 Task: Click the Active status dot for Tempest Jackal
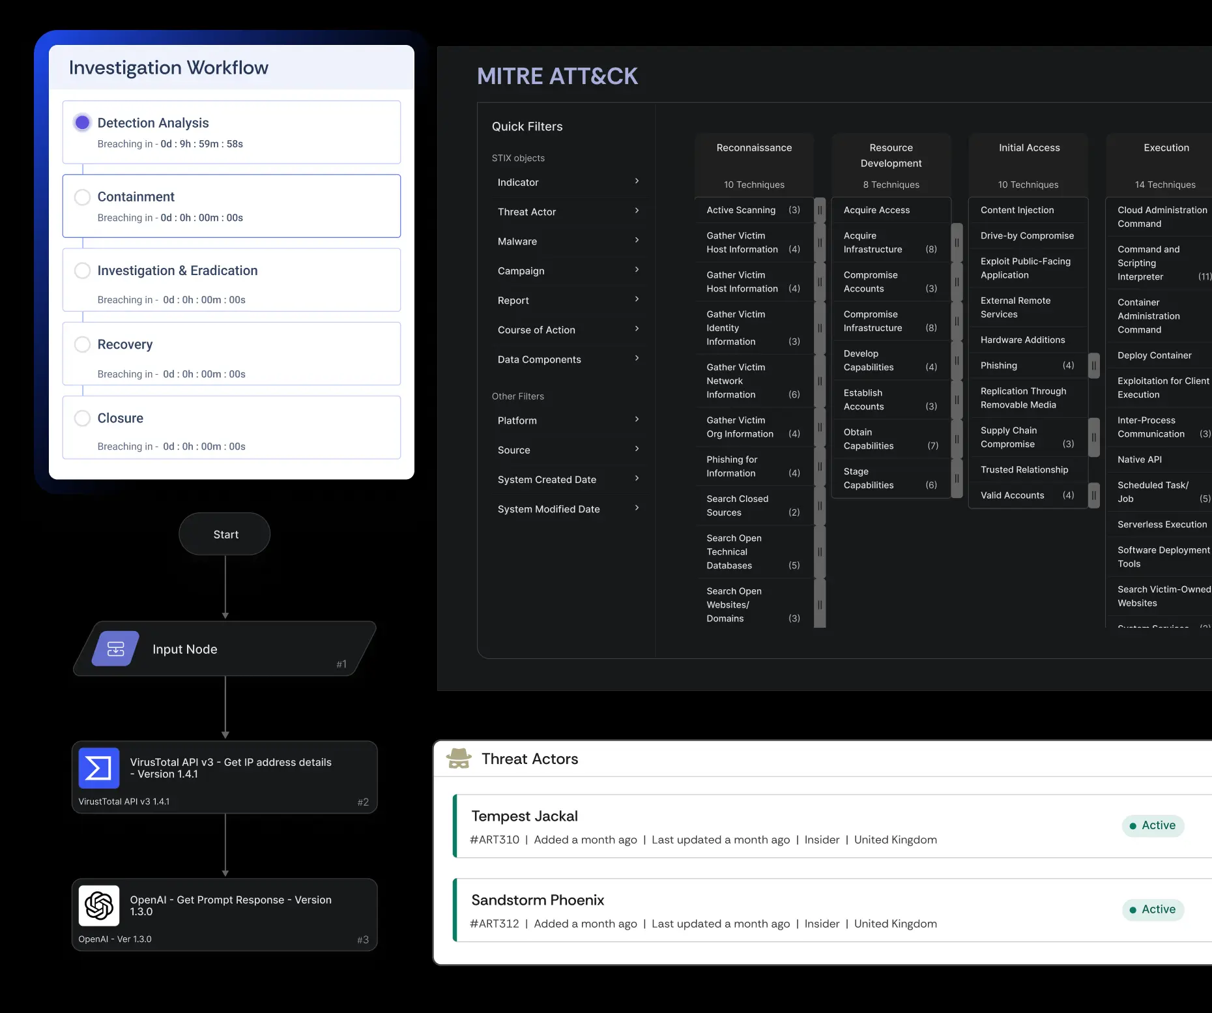click(x=1134, y=826)
